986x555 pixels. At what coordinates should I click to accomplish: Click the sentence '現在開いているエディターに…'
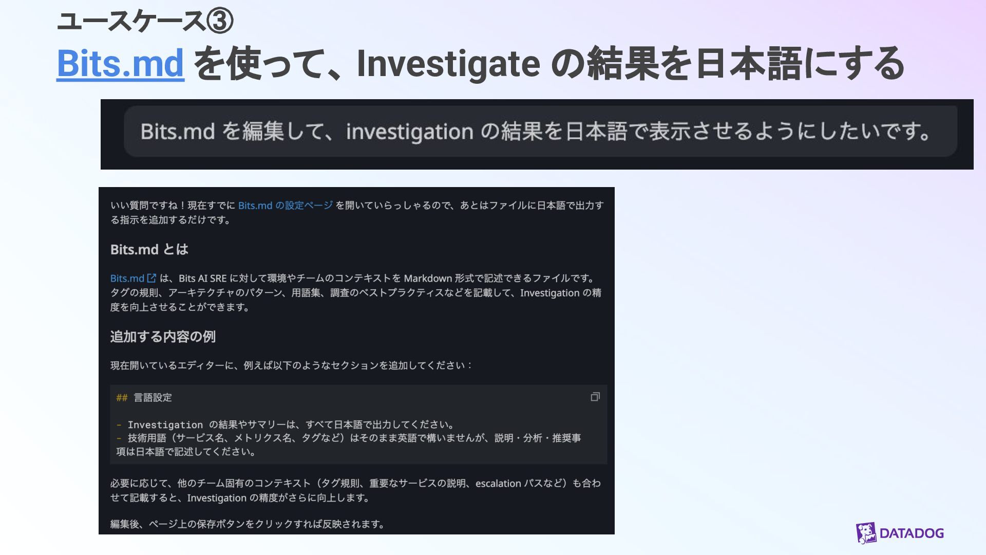(x=290, y=365)
